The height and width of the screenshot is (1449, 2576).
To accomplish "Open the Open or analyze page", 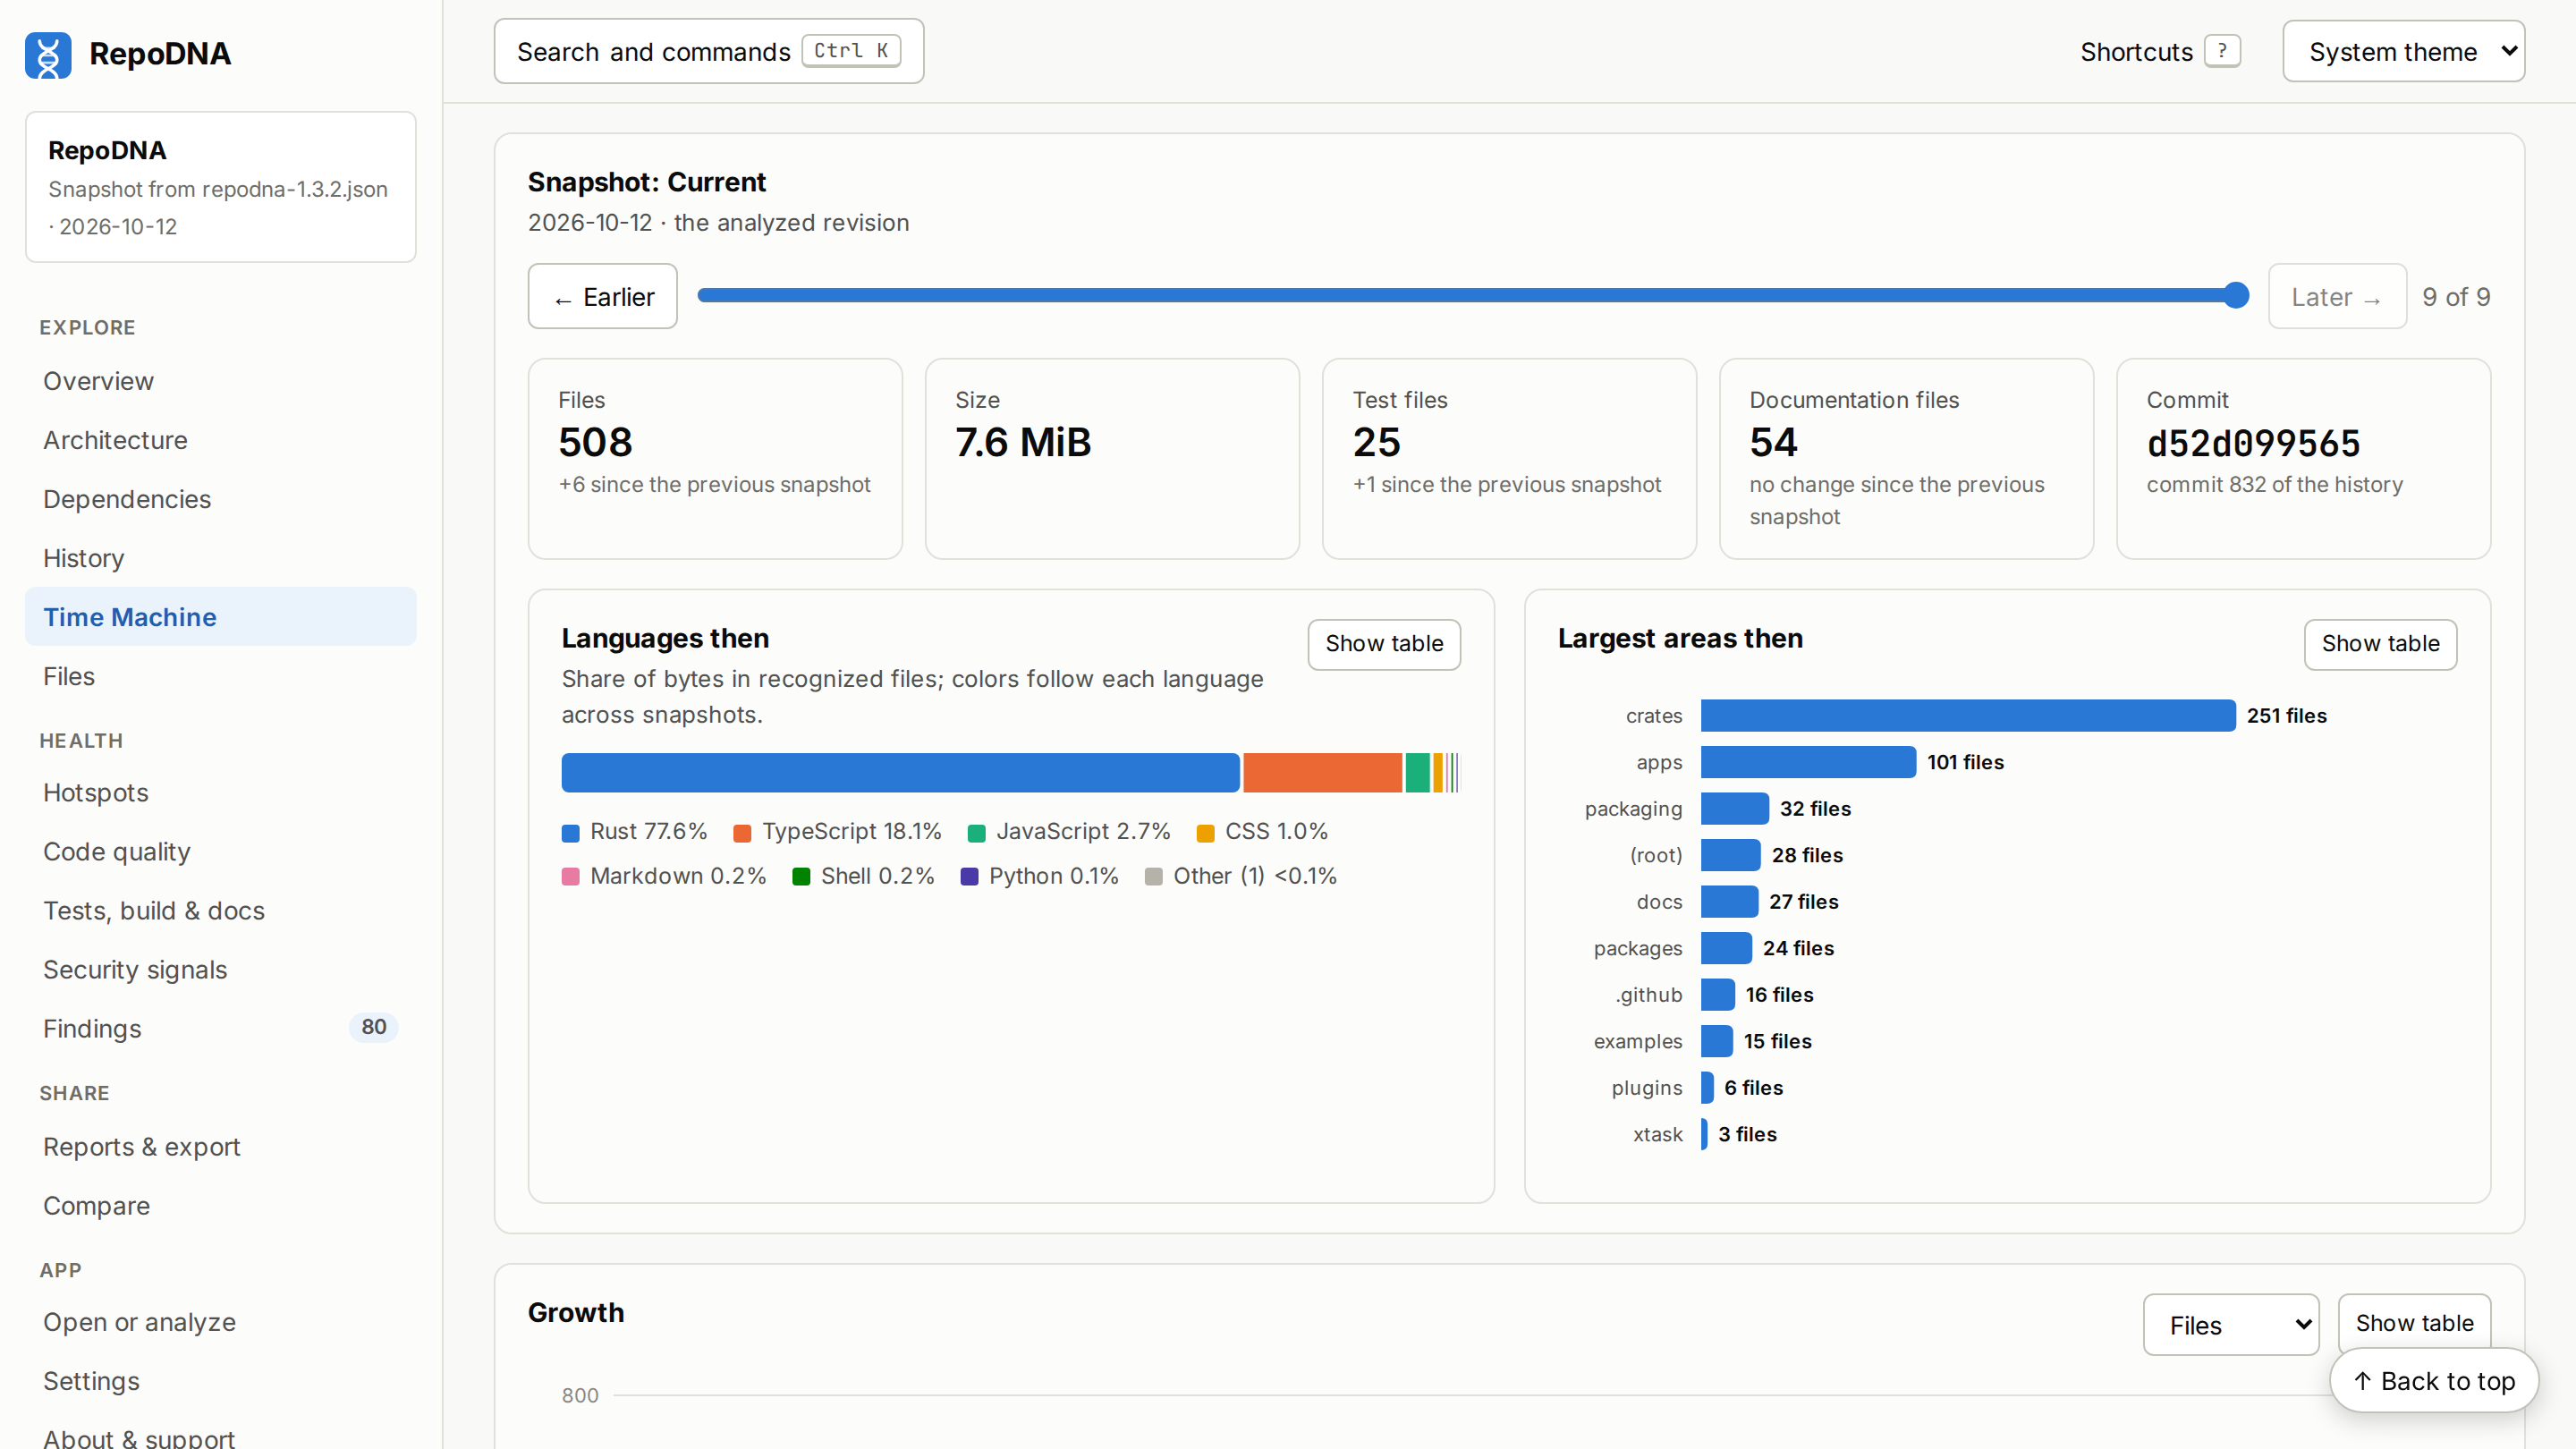I will click(220, 1322).
